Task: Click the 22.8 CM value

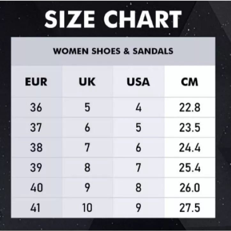Action: click(x=189, y=108)
